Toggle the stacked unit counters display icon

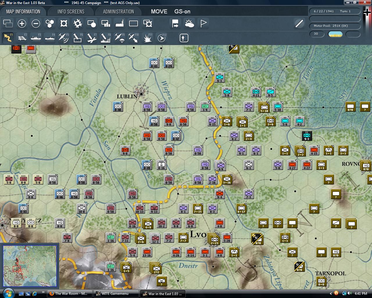click(x=8, y=23)
